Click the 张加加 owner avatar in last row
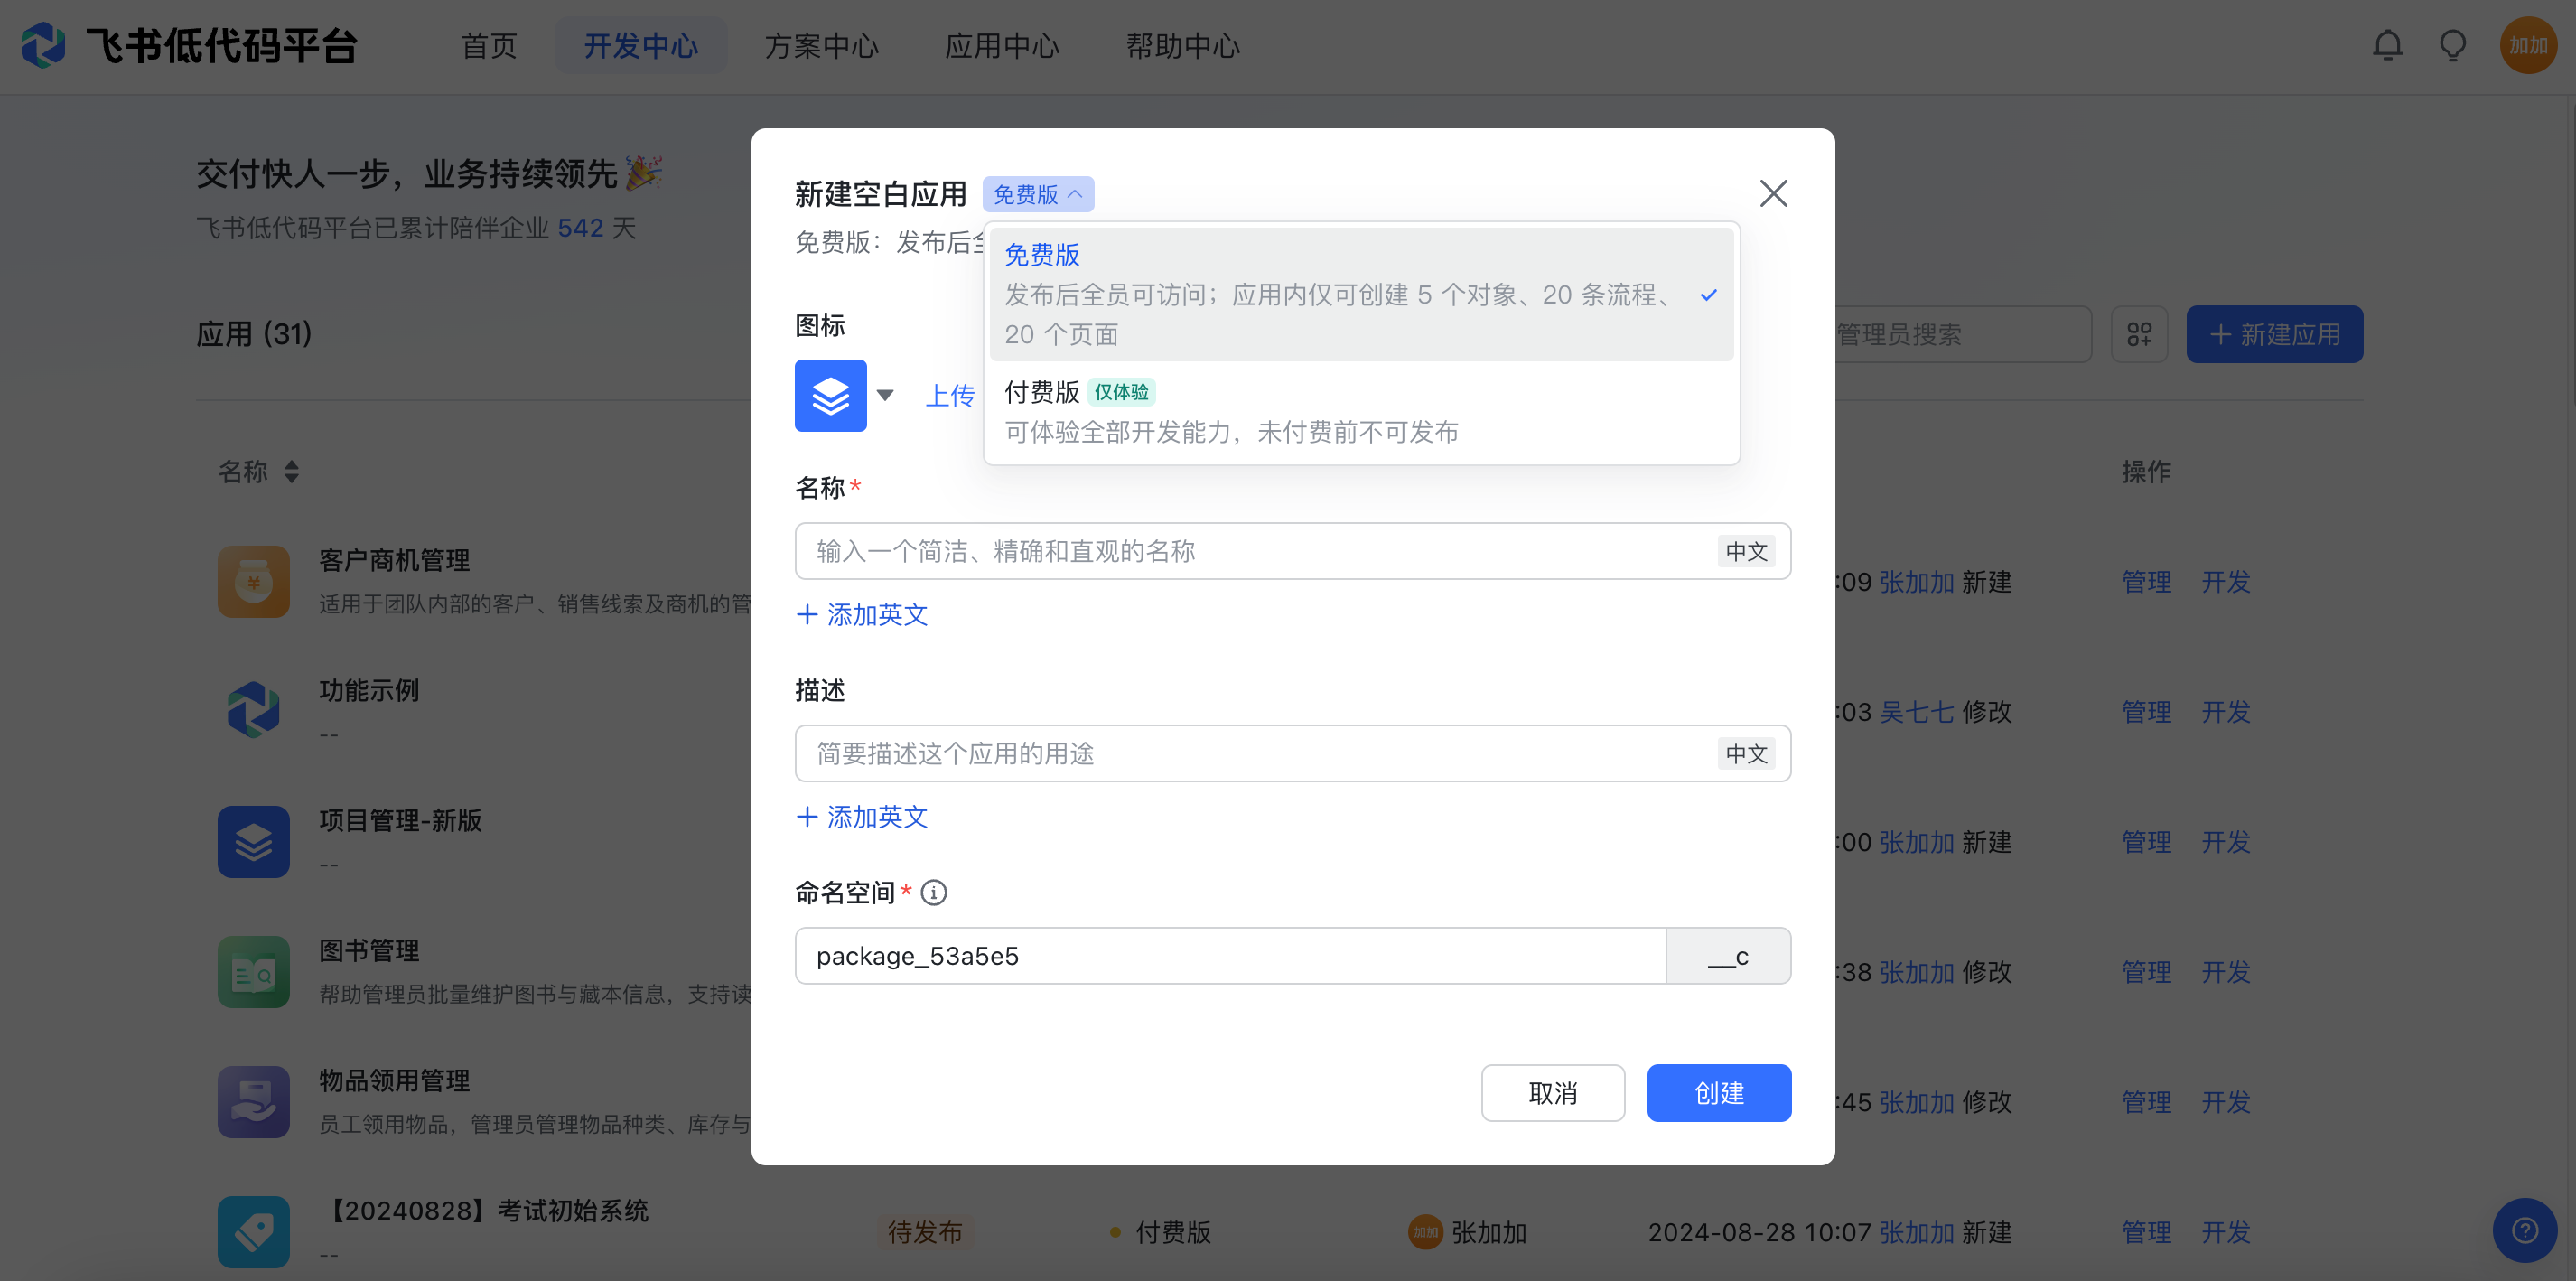 click(1425, 1232)
